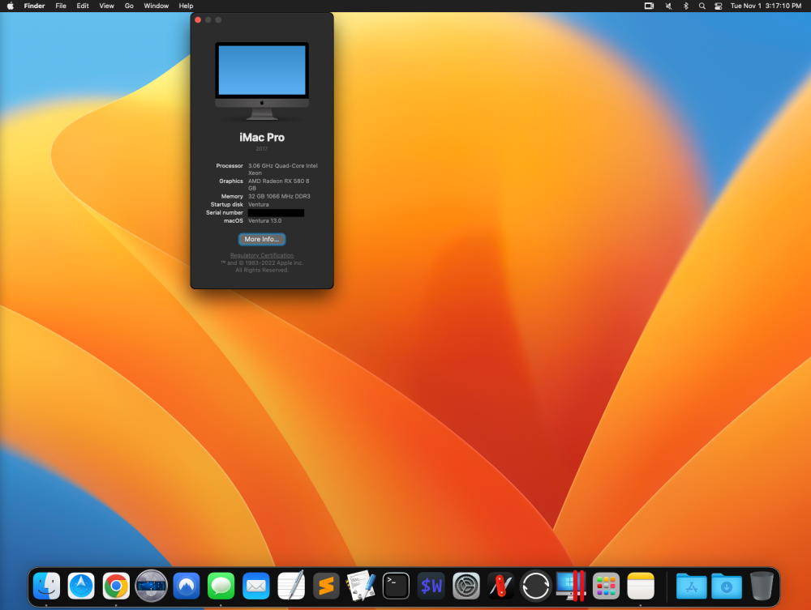The image size is (811, 610).
Task: Open NordVPN mountain icon in Dock
Action: 187,586
